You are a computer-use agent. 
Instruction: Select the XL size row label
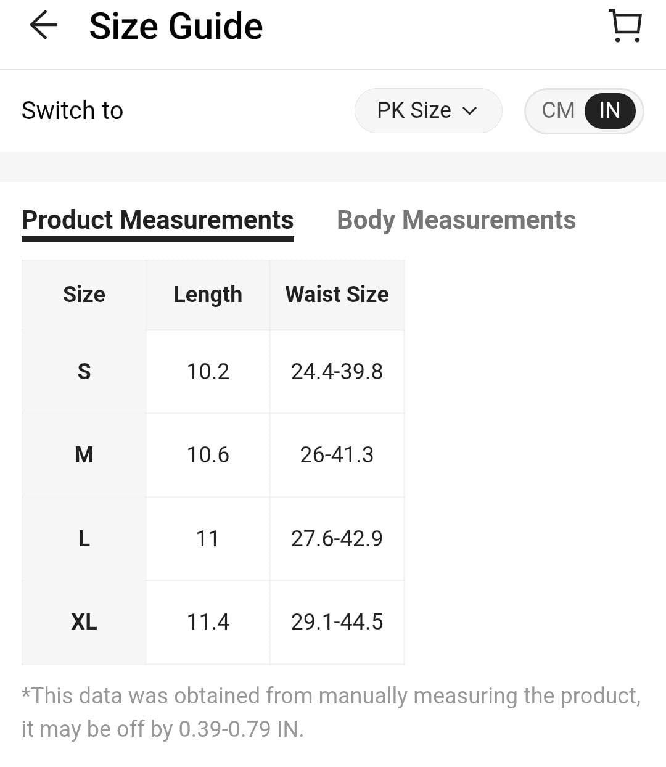(x=84, y=622)
